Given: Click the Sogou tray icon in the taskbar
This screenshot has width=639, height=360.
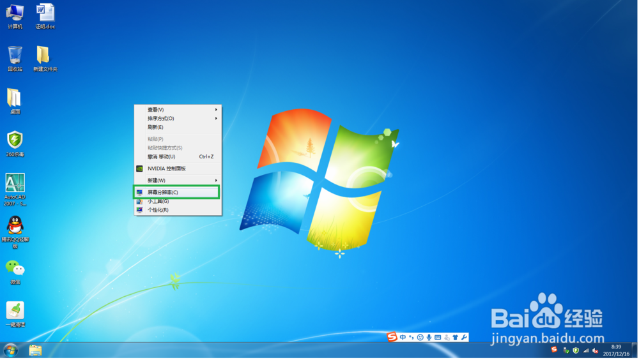Looking at the screenshot, I should click(x=554, y=350).
